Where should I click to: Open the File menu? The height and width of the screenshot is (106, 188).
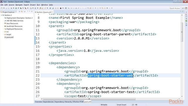[x=2, y=5]
